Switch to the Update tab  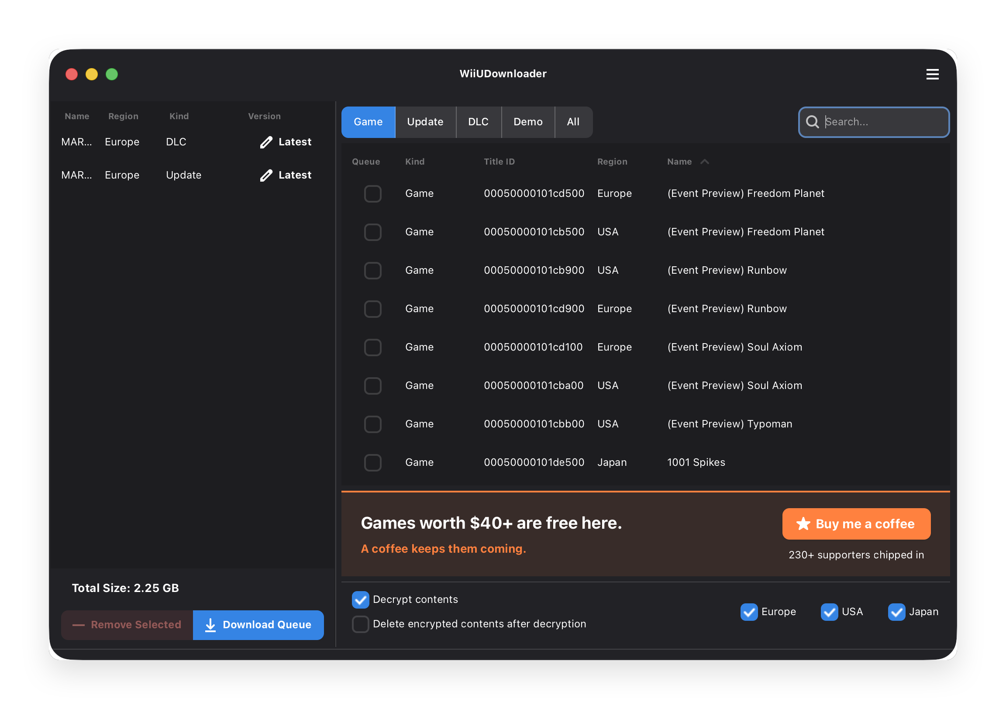tap(425, 122)
